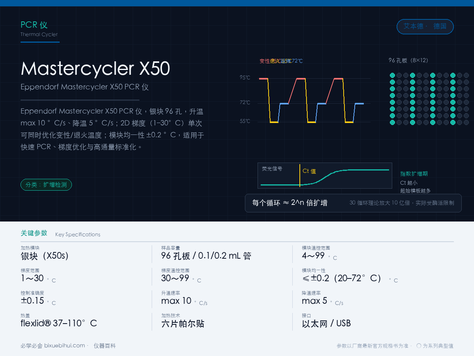Screen dimensions: 474x356
Task: Open the 必学必会 bixuebihui.com link
Action: pyautogui.click(x=53, y=345)
